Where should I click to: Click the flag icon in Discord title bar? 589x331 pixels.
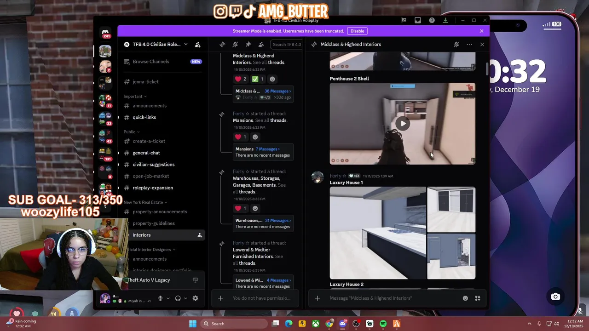pos(404,20)
